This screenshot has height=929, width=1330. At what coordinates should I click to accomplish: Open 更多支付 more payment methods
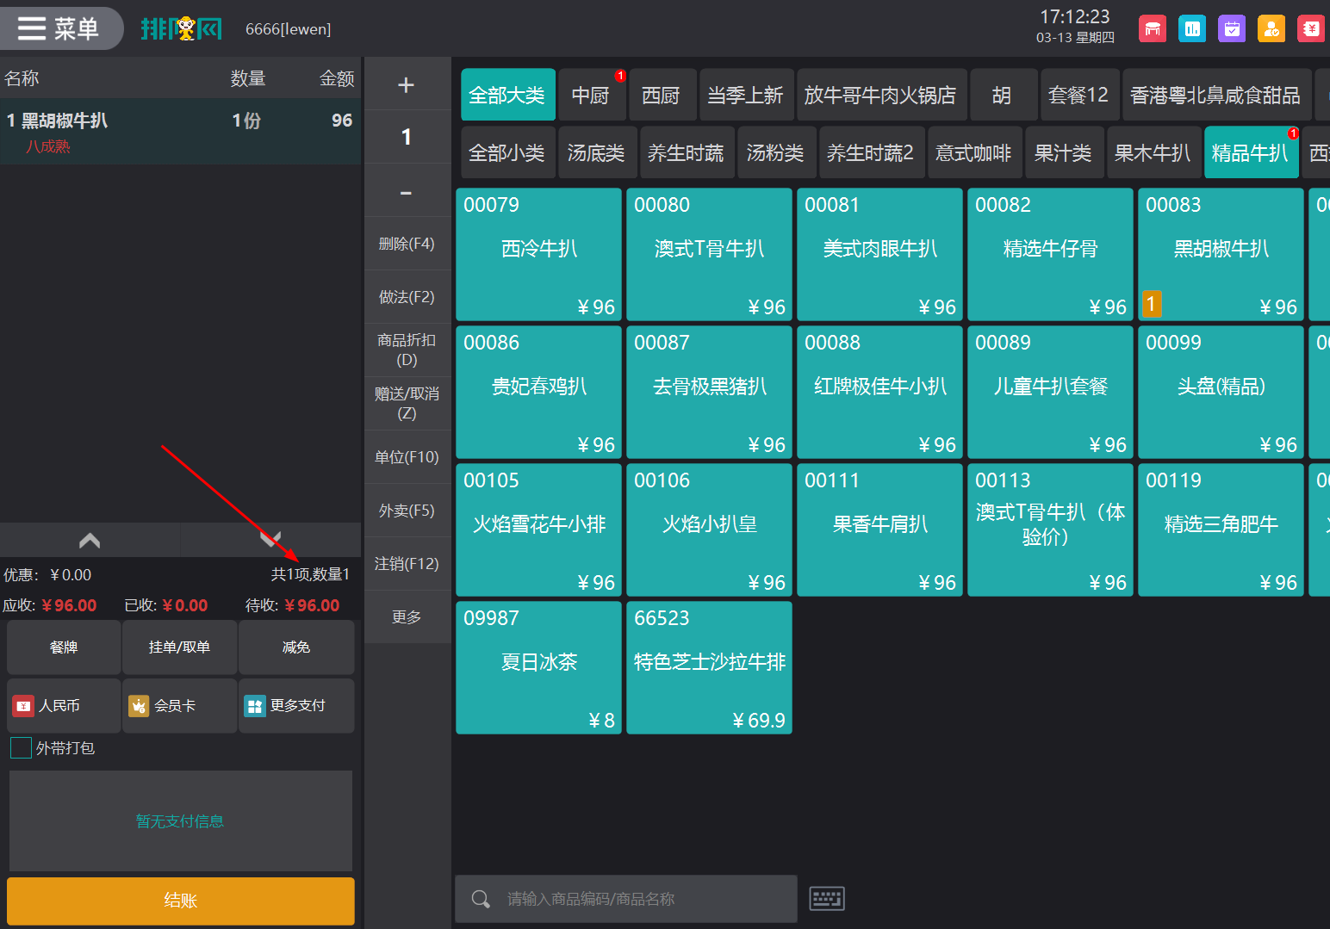296,706
